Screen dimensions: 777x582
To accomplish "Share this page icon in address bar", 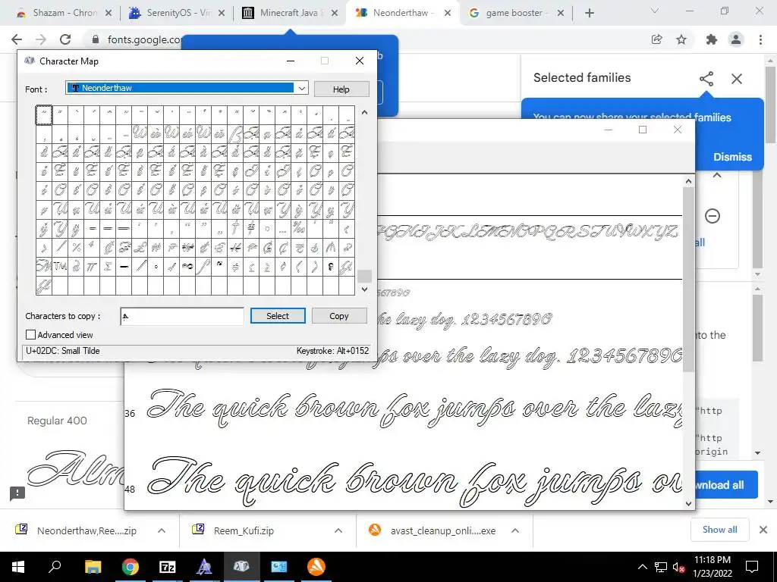I will [656, 39].
